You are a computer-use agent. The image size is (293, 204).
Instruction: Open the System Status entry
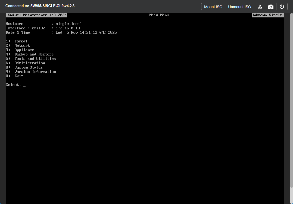(29, 67)
